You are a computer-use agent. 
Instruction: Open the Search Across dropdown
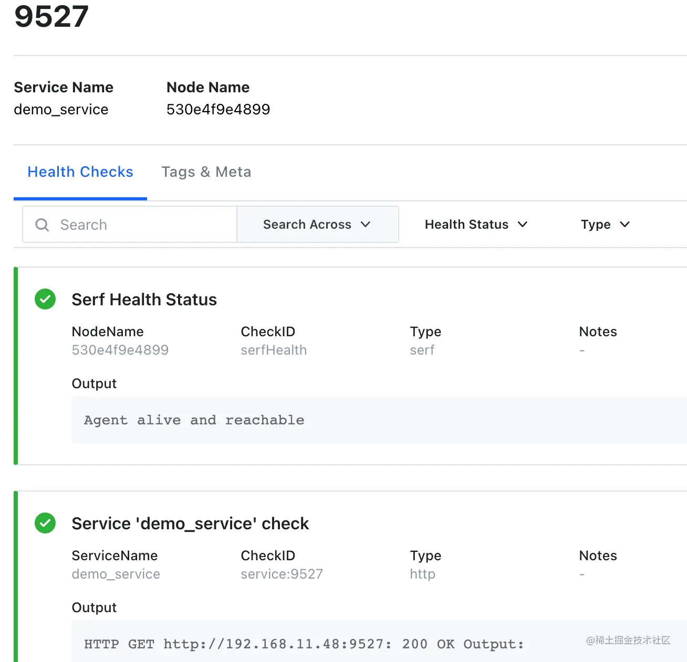[317, 225]
